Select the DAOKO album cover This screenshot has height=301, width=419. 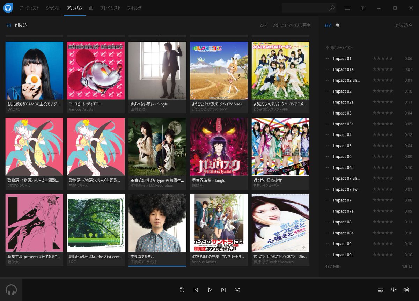coord(34,71)
